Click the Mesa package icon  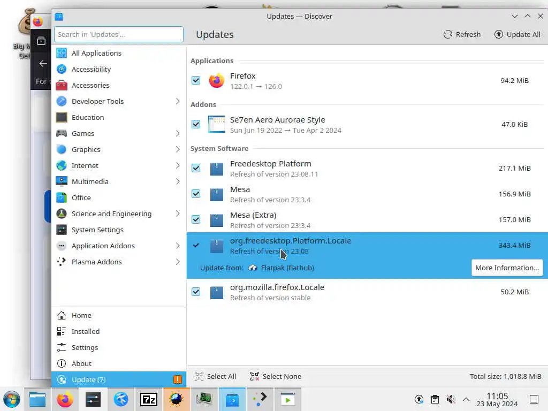tap(216, 194)
